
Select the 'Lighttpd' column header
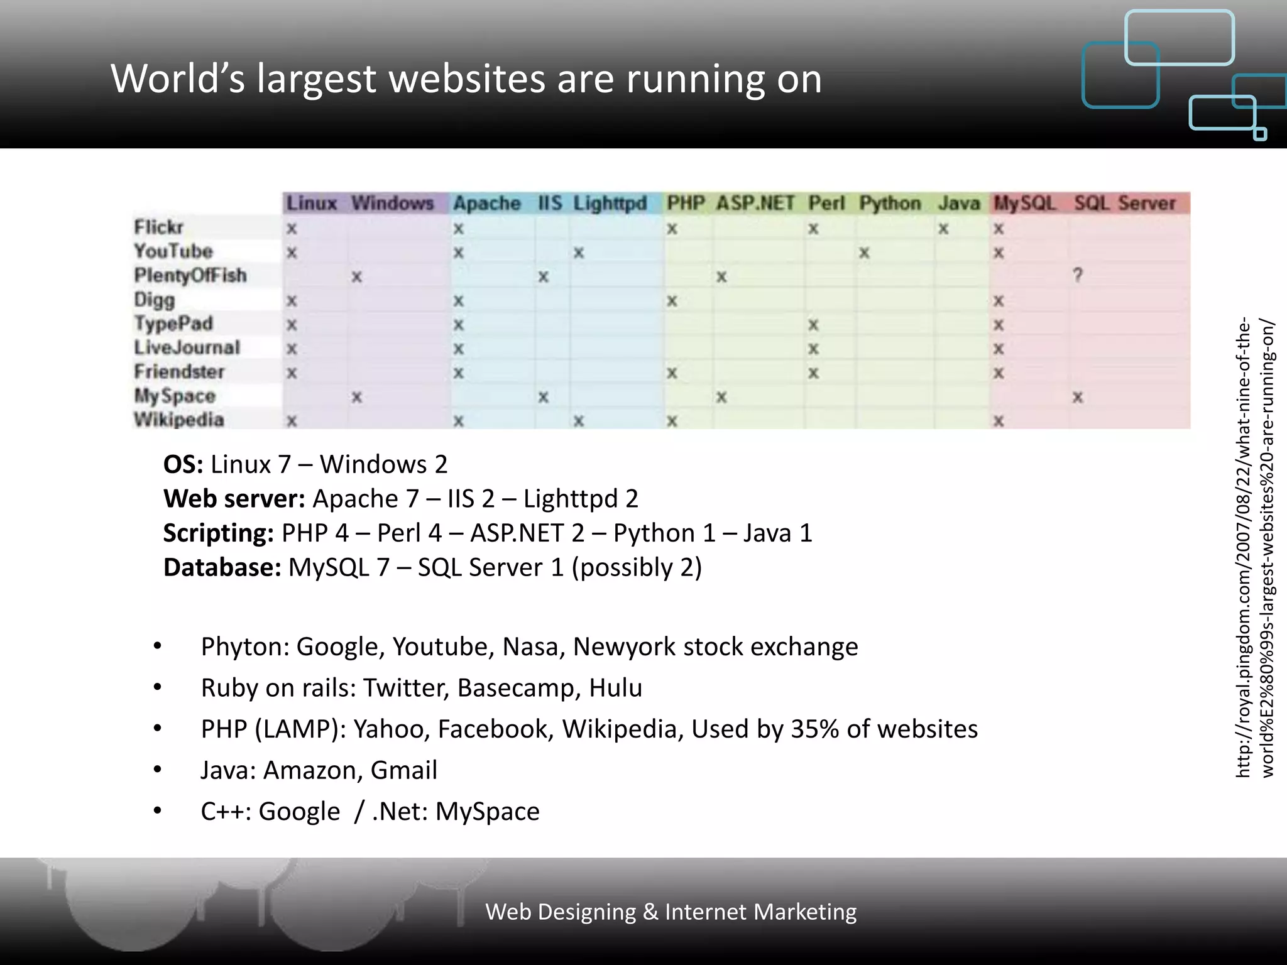(x=610, y=204)
